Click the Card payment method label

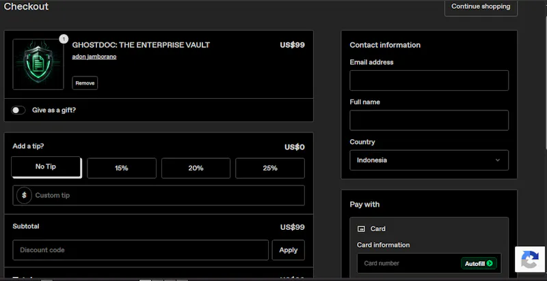click(x=378, y=229)
